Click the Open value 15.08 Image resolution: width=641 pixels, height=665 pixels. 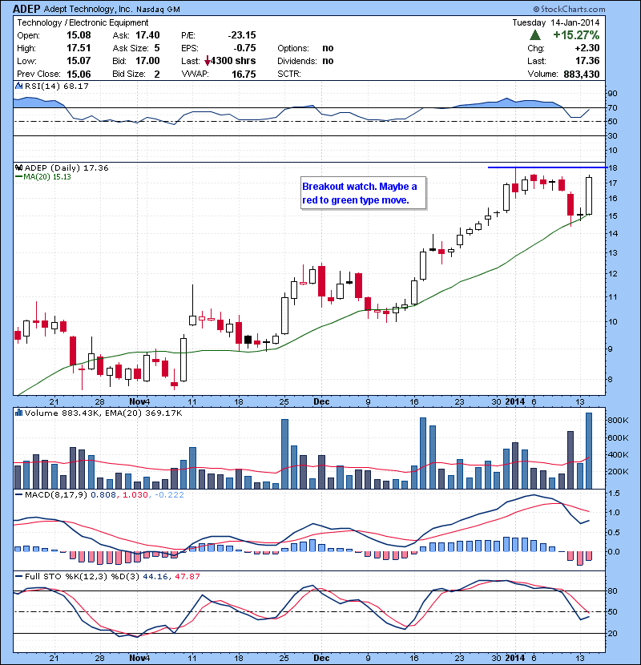79,35
